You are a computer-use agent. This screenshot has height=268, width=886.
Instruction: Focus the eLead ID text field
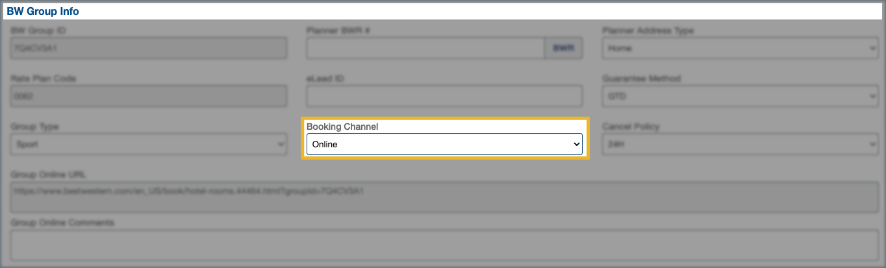pyautogui.click(x=444, y=96)
